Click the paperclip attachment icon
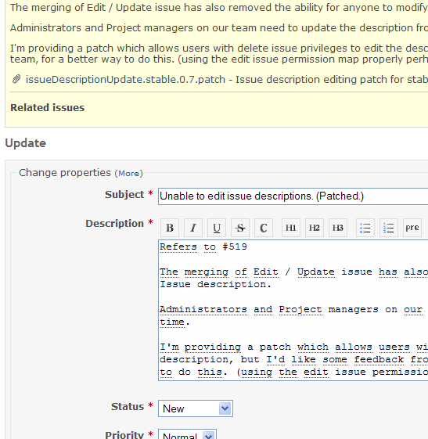The width and height of the screenshot is (428, 439). (16, 80)
